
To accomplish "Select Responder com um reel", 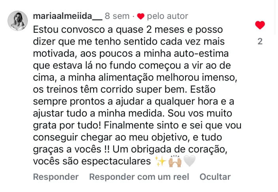I will pos(139,177).
